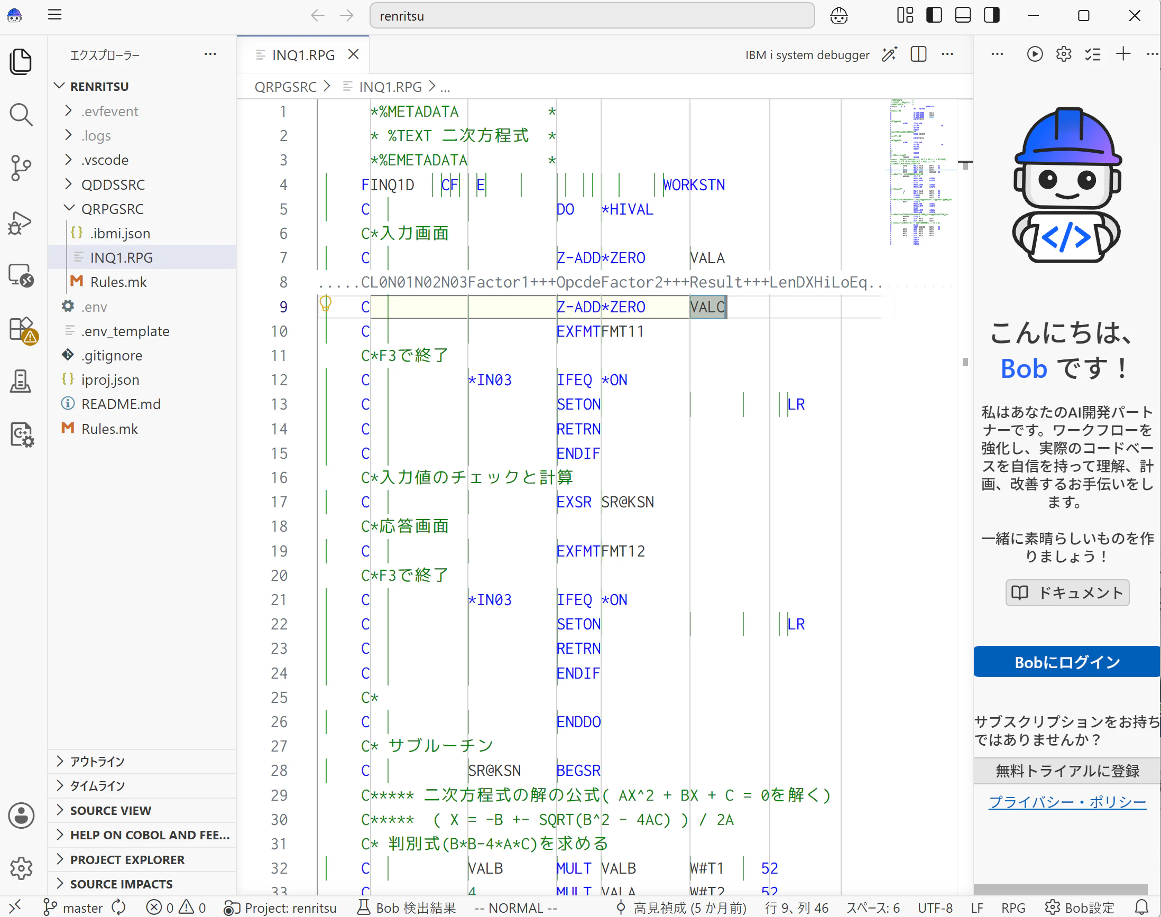The image size is (1161, 917).
Task: Click the split editor right icon
Action: 918,54
